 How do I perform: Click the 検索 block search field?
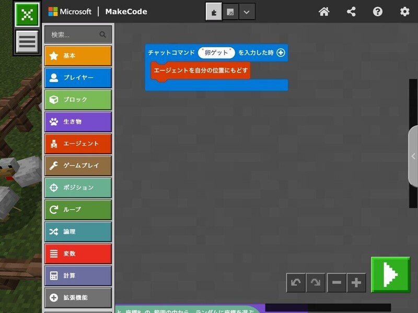[x=73, y=35]
